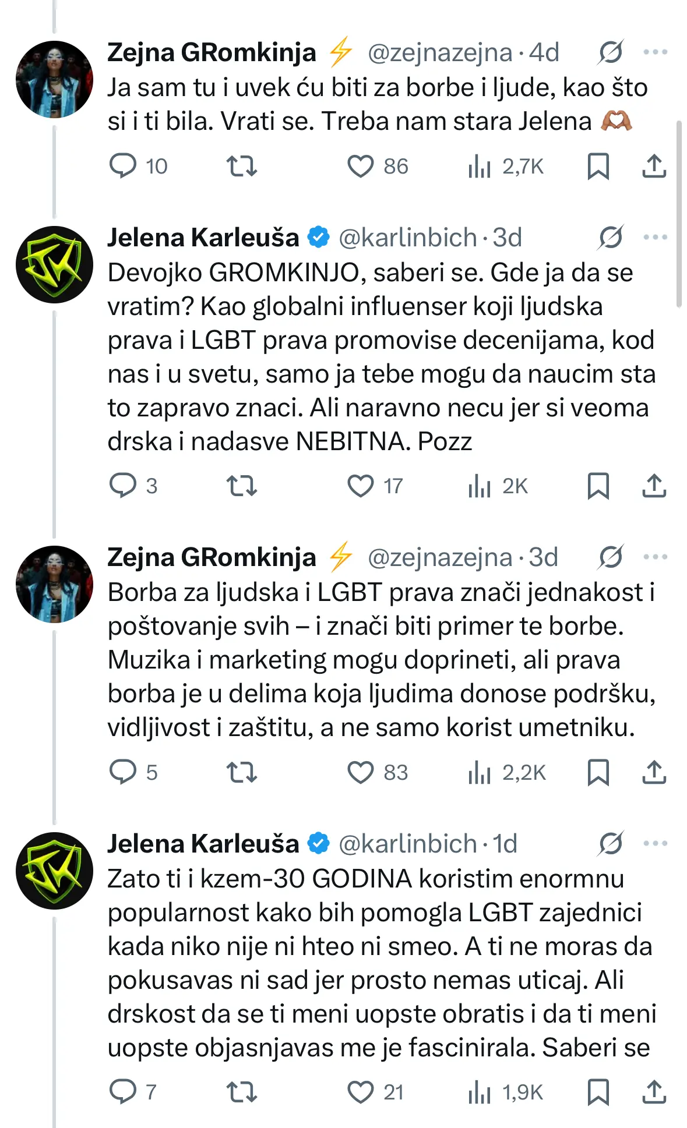687x1128 pixels.
Task: Open more options on Zejna's 4d tweet
Action: coord(655,52)
